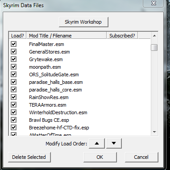Toggle the TERAArmors.esm checkbox

coord(13,105)
